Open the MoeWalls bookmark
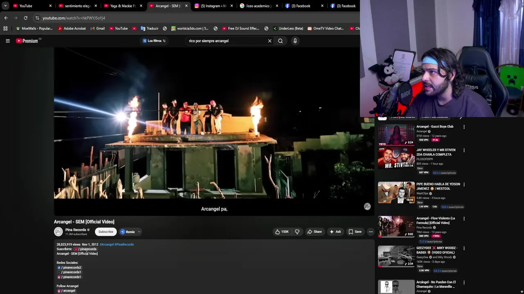This screenshot has height=294, width=524. (34, 29)
